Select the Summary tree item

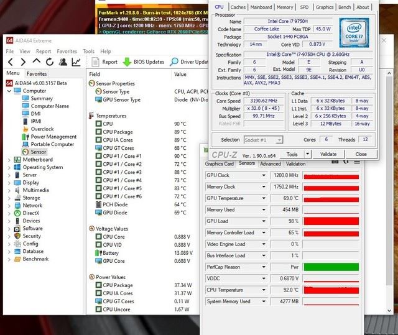coord(37,98)
